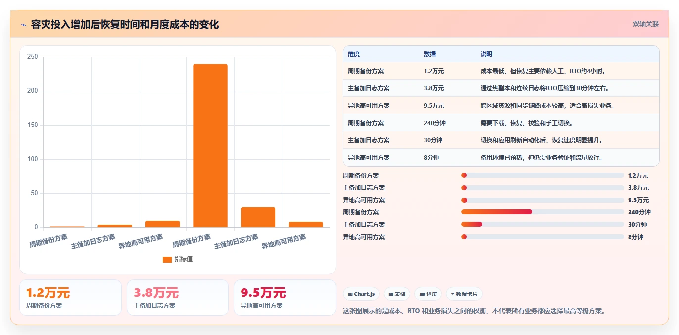Click the 指标值 legend label
The image size is (679, 335).
(184, 260)
